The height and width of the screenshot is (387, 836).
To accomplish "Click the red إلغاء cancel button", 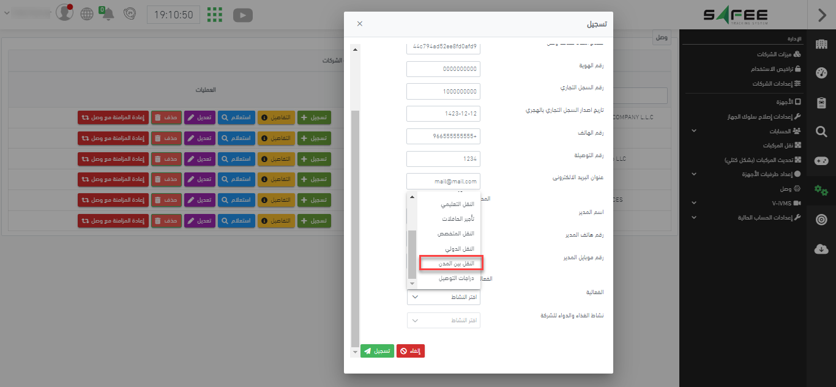I will point(411,351).
